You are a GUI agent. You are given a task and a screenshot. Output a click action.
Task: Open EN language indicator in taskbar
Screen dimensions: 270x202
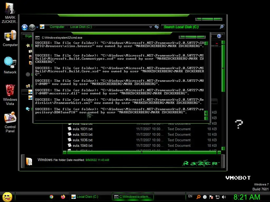point(190,196)
